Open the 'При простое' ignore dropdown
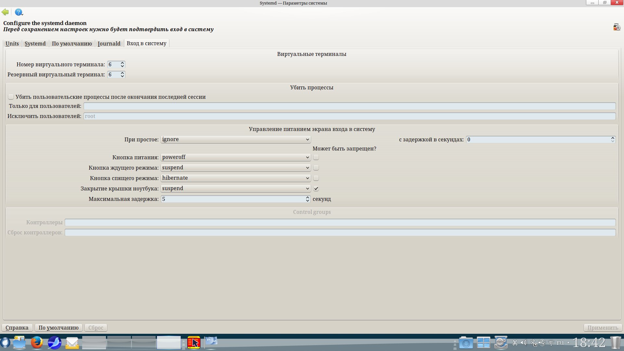 pyautogui.click(x=235, y=139)
